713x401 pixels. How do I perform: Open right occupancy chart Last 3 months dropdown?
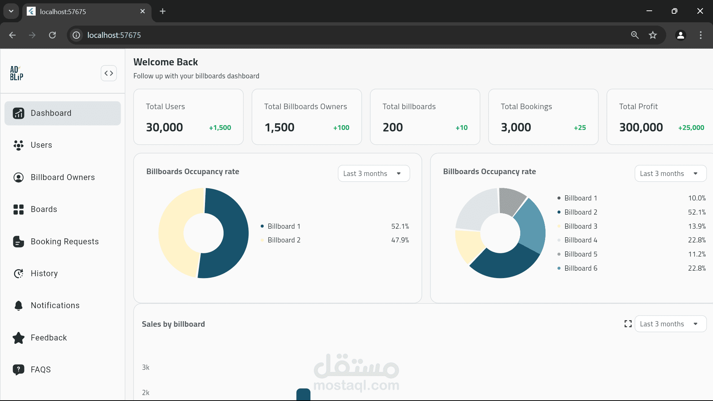tap(670, 173)
